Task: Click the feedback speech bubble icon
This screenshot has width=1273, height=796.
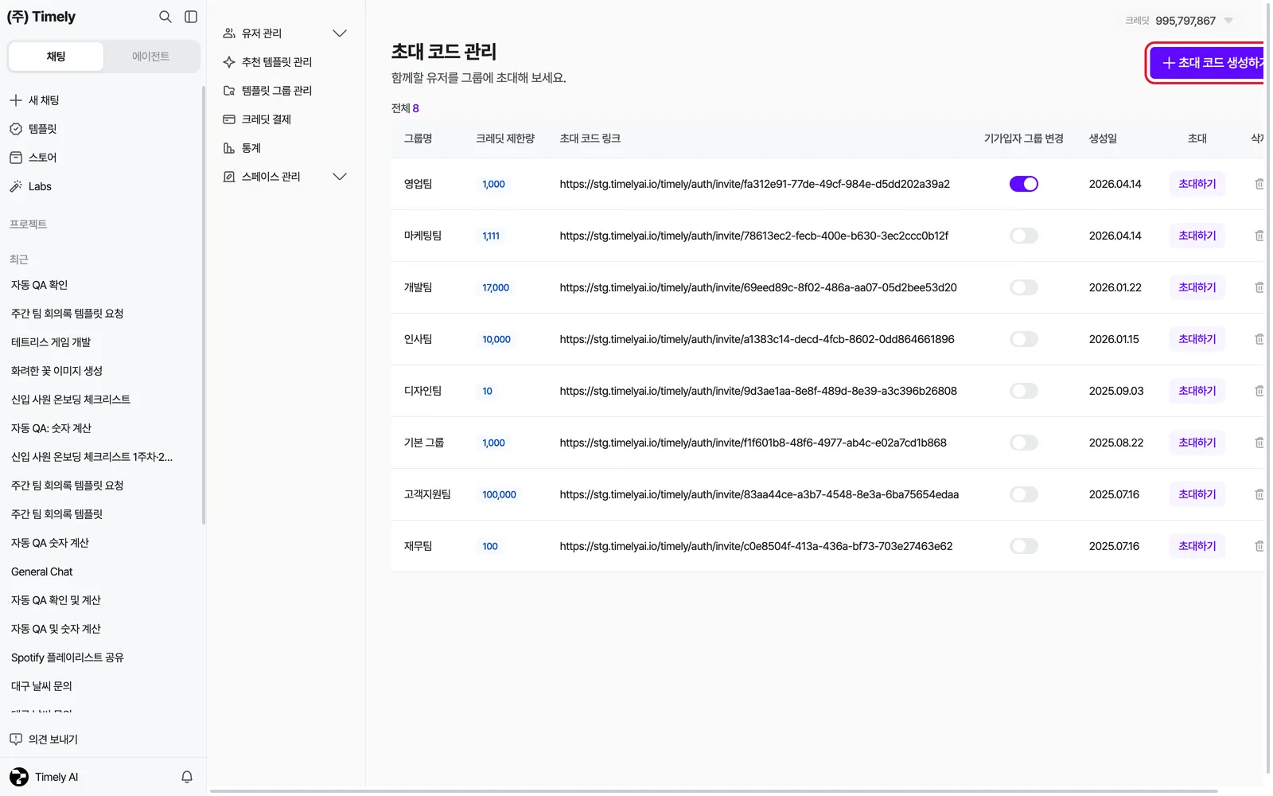Action: pos(16,739)
